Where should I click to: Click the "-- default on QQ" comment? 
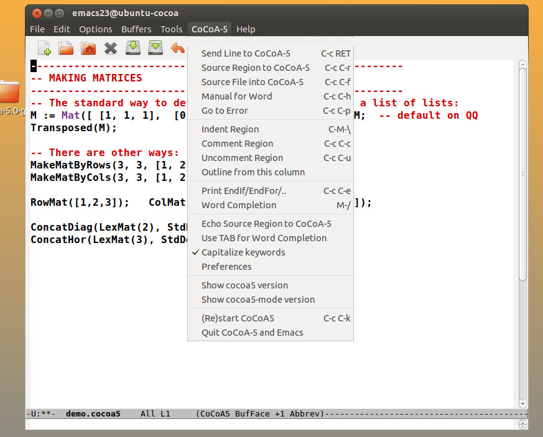click(429, 115)
